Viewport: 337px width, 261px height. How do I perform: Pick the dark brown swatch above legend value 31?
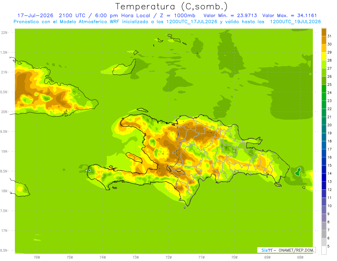coord(324,32)
